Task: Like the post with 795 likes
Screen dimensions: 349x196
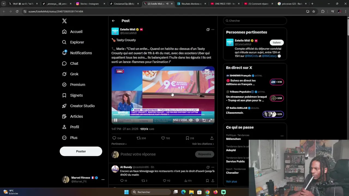Action: [166, 138]
